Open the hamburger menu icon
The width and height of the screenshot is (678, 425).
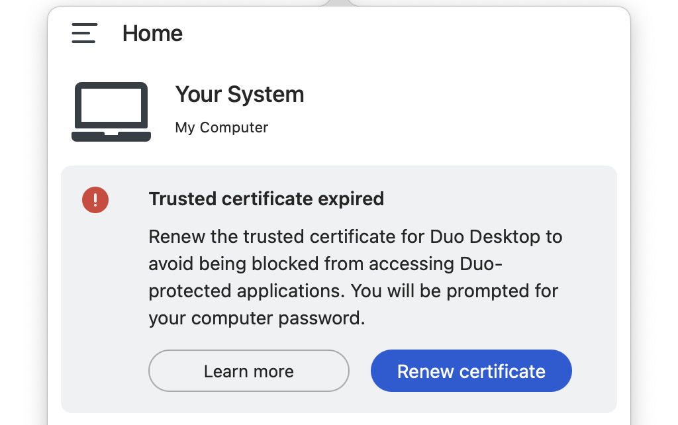point(85,33)
